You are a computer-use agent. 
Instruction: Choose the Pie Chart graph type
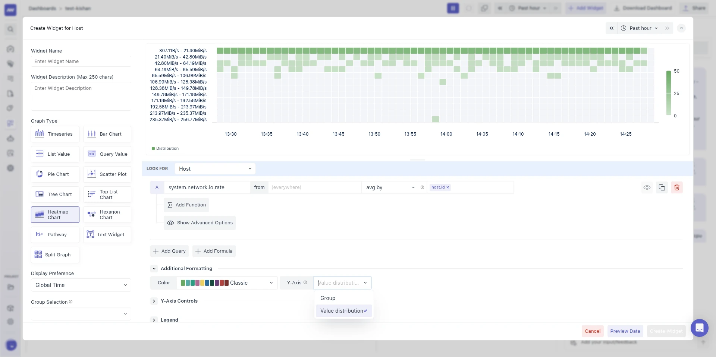[55, 174]
